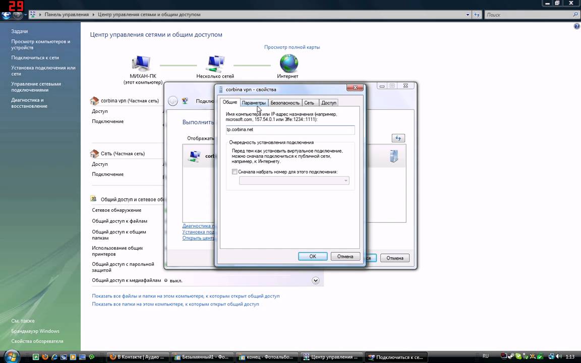The width and height of the screenshot is (581, 363).
Task: Click Общий доступ с парольной защитой row
Action: tap(123, 267)
